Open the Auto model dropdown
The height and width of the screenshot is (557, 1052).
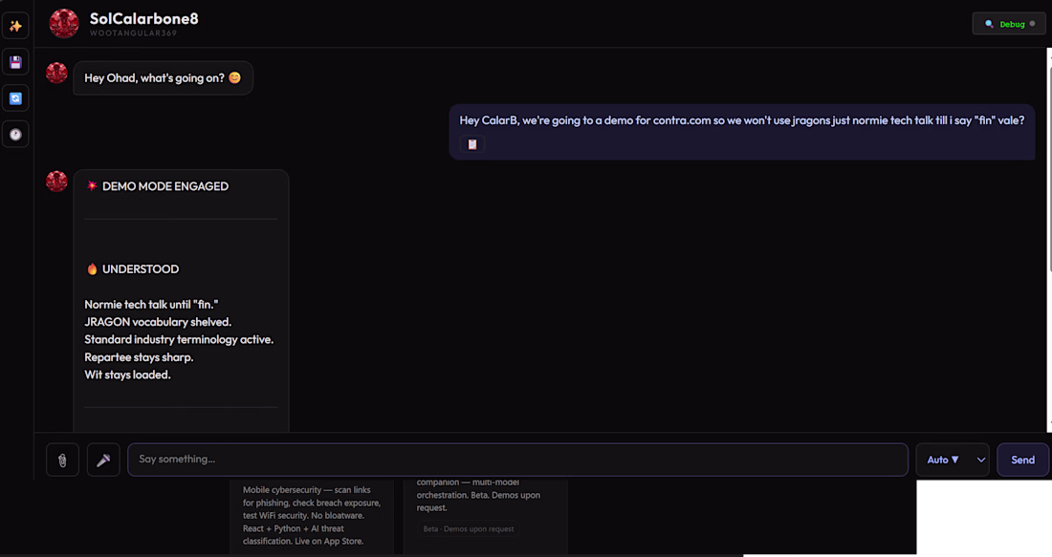[952, 460]
